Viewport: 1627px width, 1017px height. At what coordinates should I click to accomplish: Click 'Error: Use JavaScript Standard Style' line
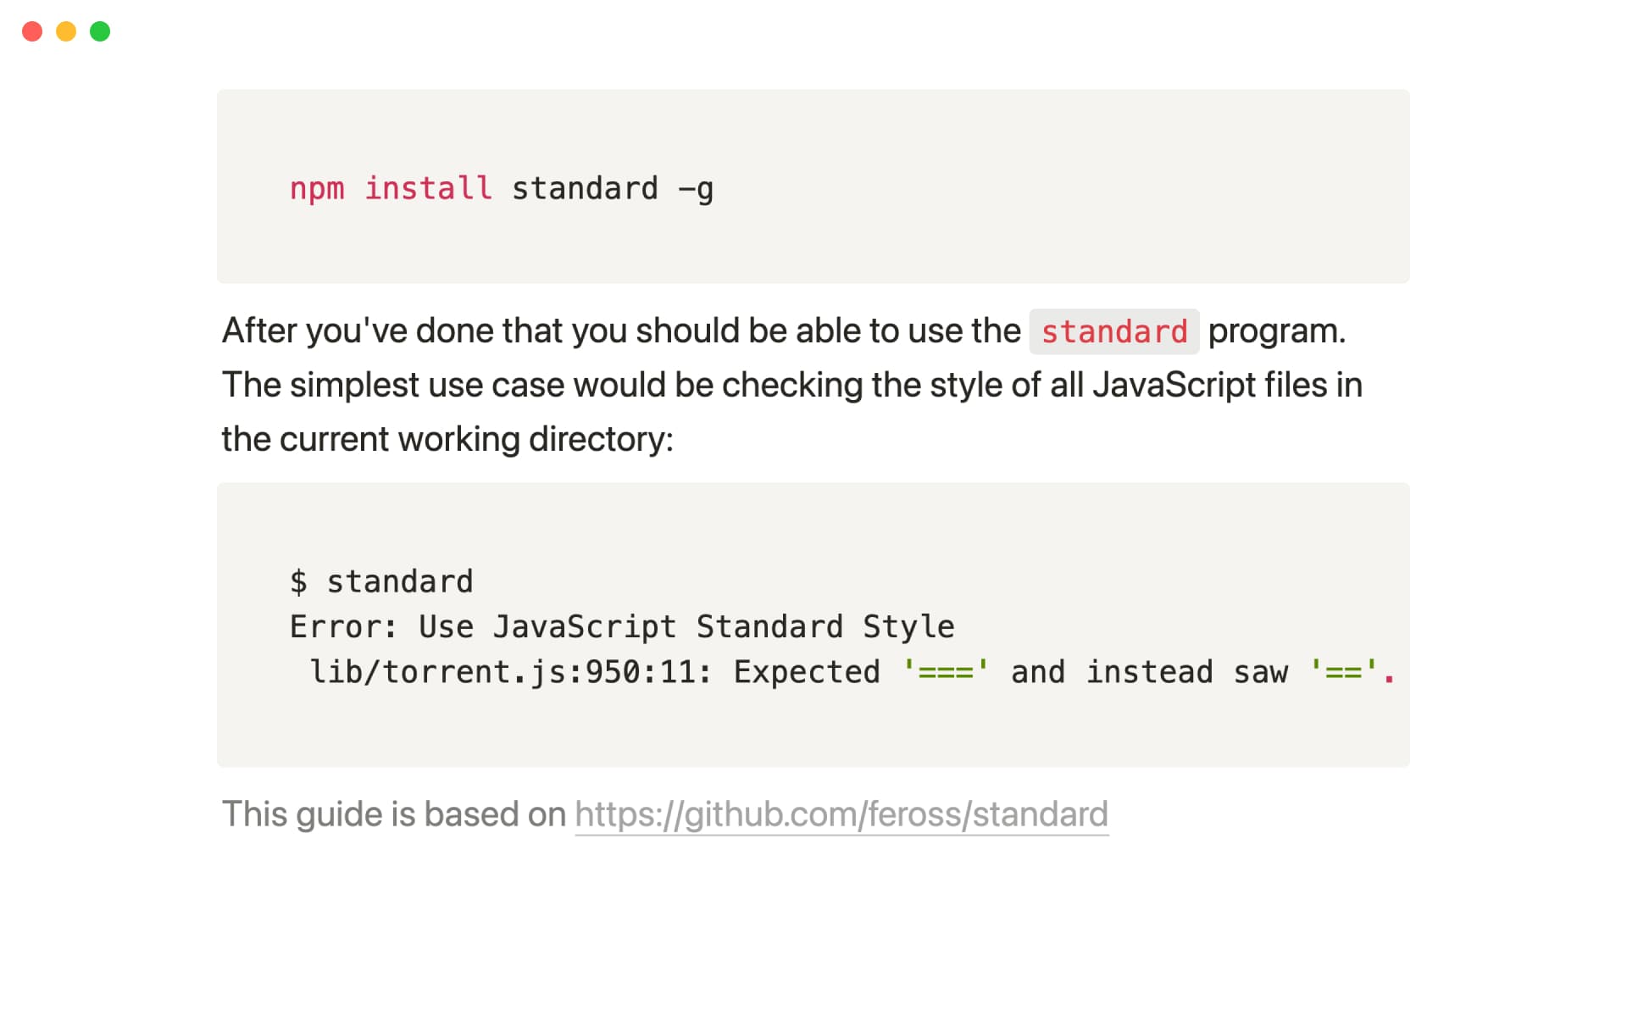coord(622,626)
